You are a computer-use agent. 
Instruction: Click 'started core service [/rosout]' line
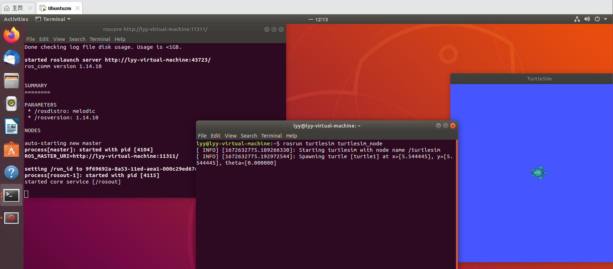point(72,182)
